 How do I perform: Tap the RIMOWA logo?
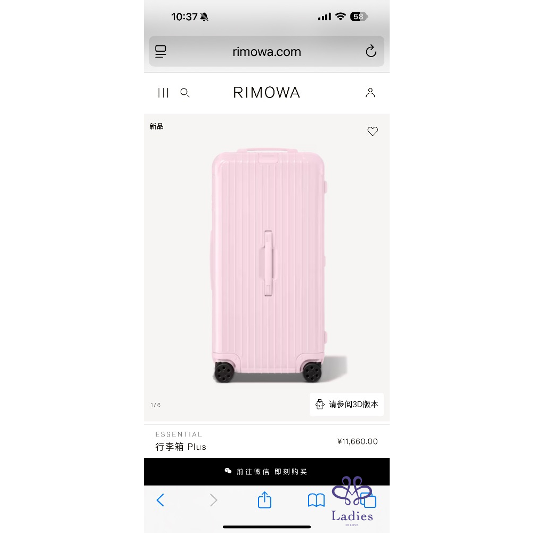(x=266, y=93)
